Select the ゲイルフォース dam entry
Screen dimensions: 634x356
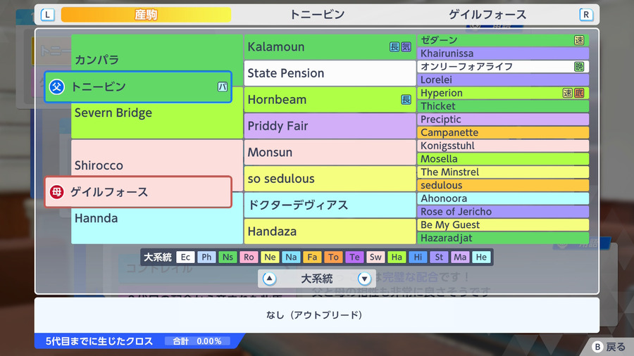[x=138, y=192]
